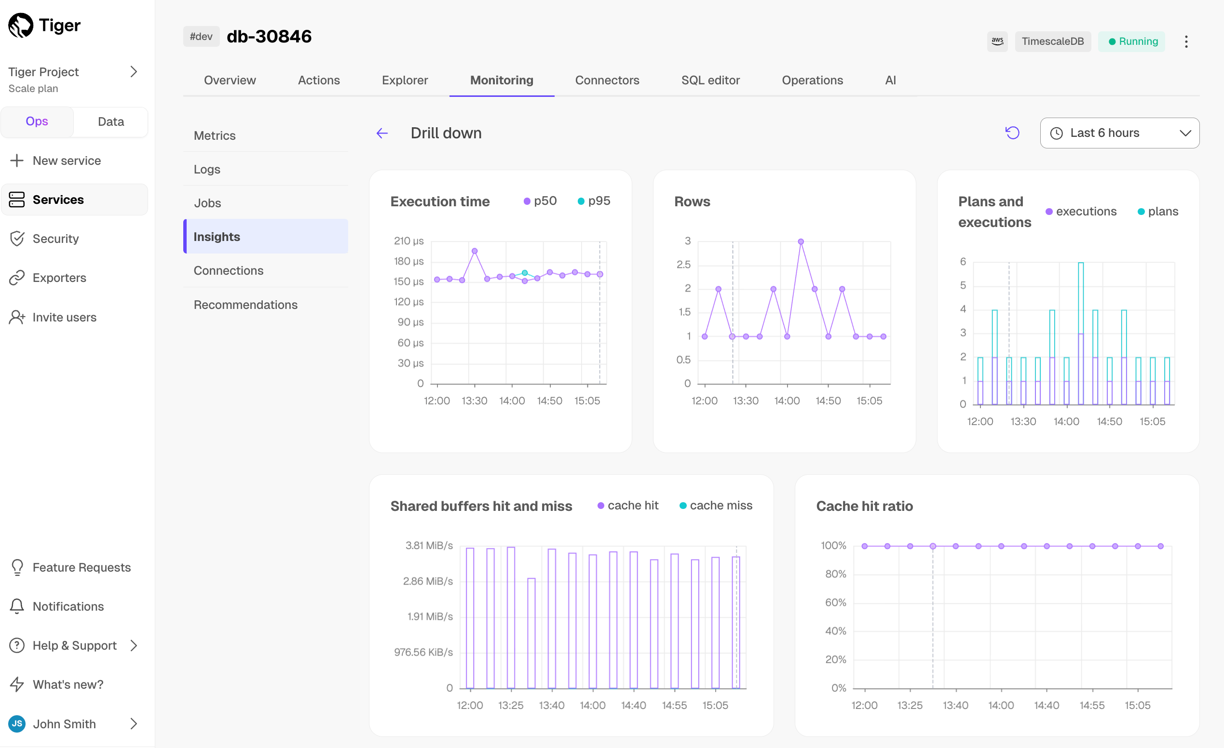
Task: Open the Last 6 hours dropdown
Action: [x=1119, y=133]
